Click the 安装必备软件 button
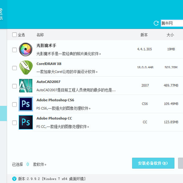This screenshot has height=183, width=183. pyautogui.click(x=153, y=164)
